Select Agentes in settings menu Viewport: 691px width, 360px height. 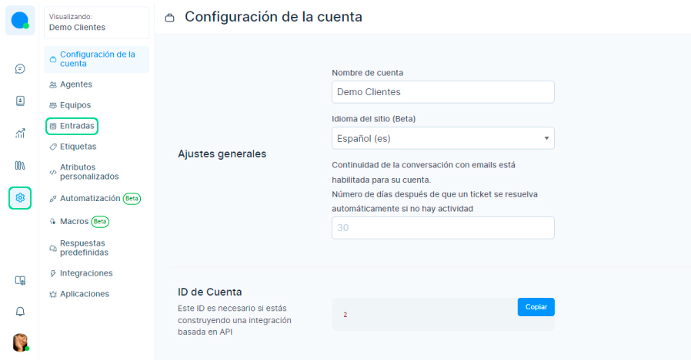pyautogui.click(x=75, y=84)
